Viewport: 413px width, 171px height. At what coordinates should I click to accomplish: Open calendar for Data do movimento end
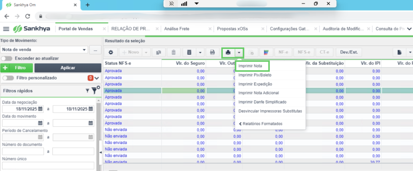click(91, 123)
